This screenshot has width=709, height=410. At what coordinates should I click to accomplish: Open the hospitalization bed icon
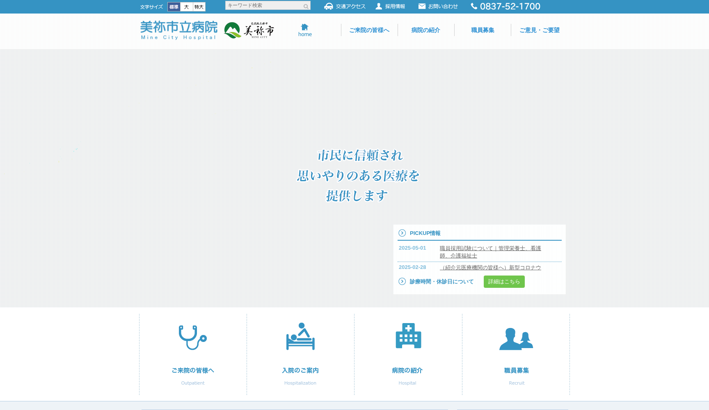[x=300, y=337]
